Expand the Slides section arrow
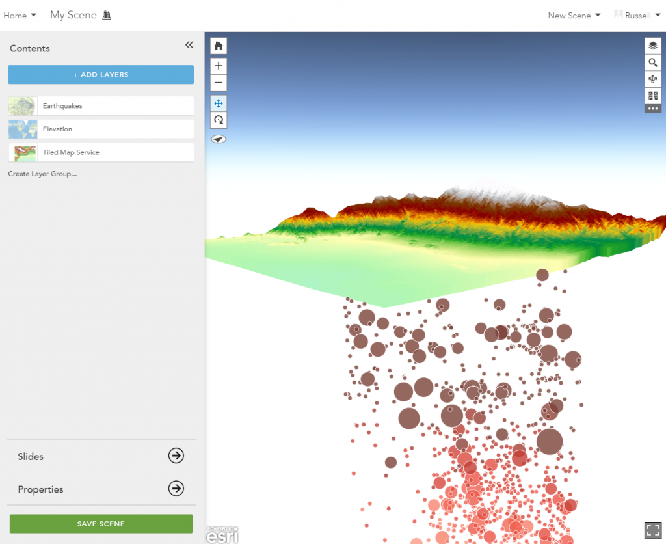The width and height of the screenshot is (666, 544). coord(176,456)
